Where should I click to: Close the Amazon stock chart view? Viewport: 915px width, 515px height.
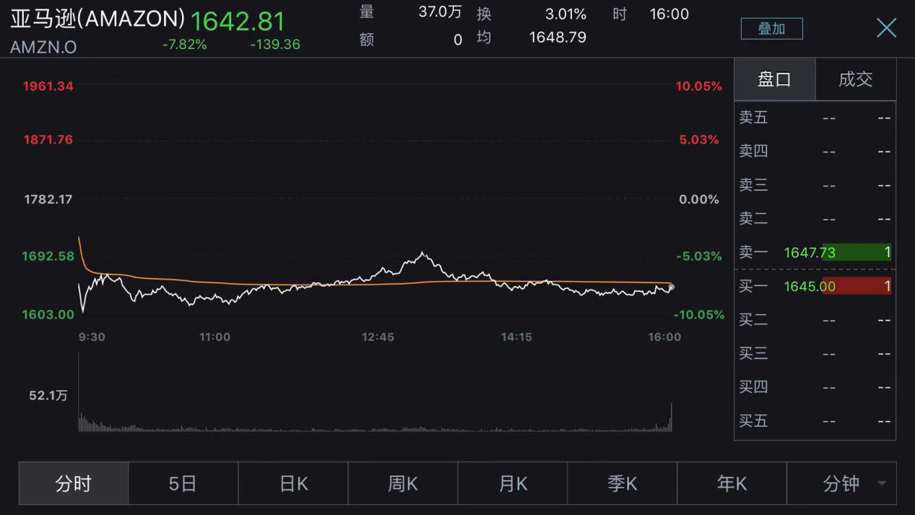point(886,28)
